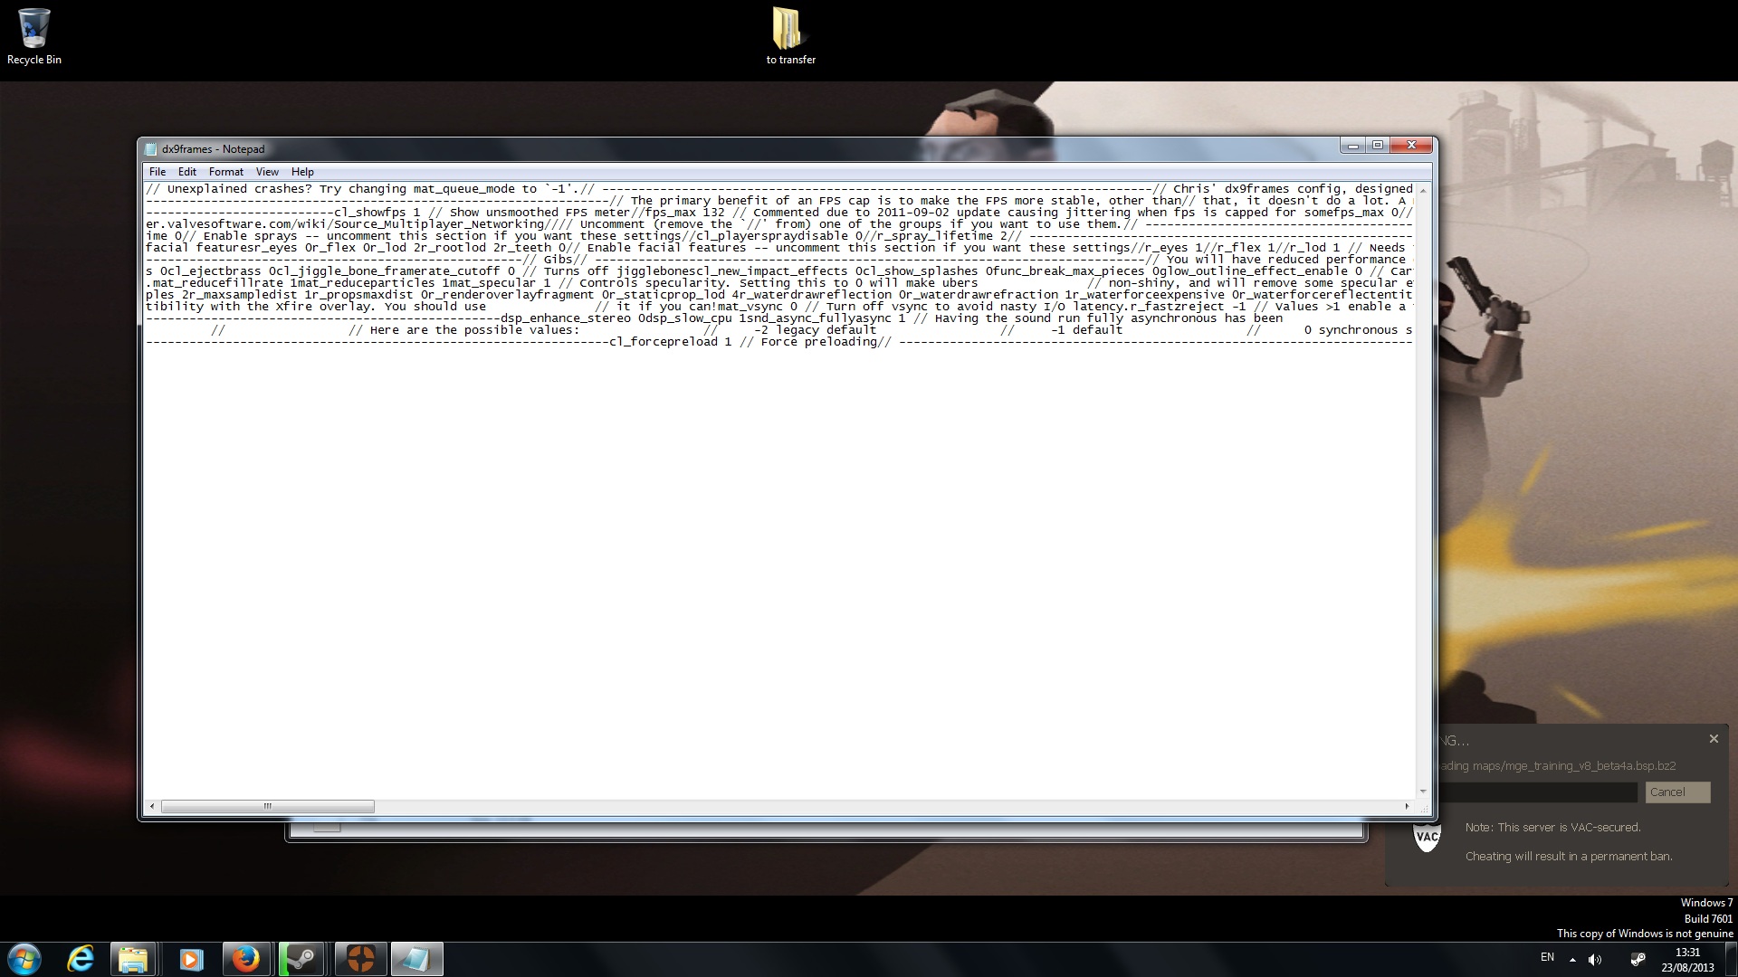Select the 'to transfer' folder on desktop
The image size is (1738, 977).
pos(790,37)
